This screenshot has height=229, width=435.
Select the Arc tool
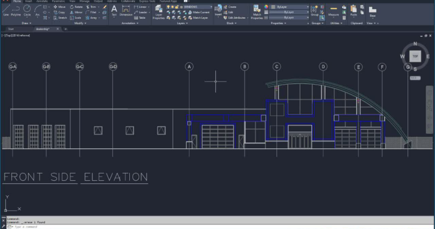click(x=37, y=10)
